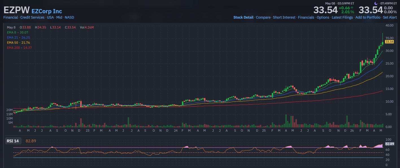Open the Compare link
This screenshot has height=168, width=400.
click(x=263, y=17)
